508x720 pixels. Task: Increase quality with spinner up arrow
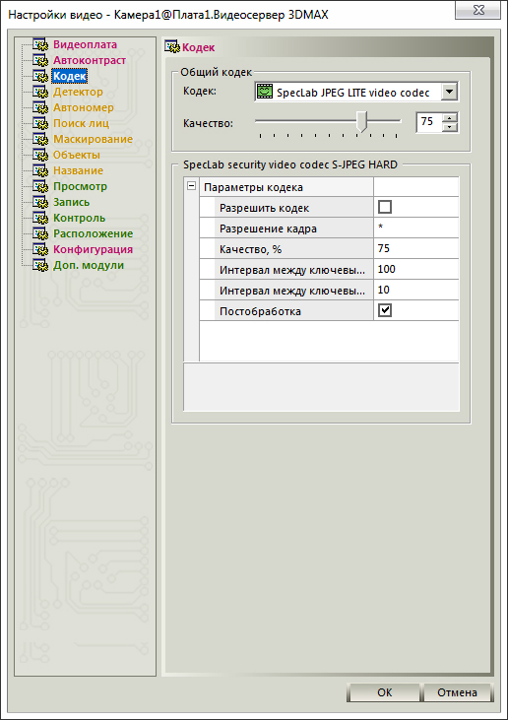point(450,117)
